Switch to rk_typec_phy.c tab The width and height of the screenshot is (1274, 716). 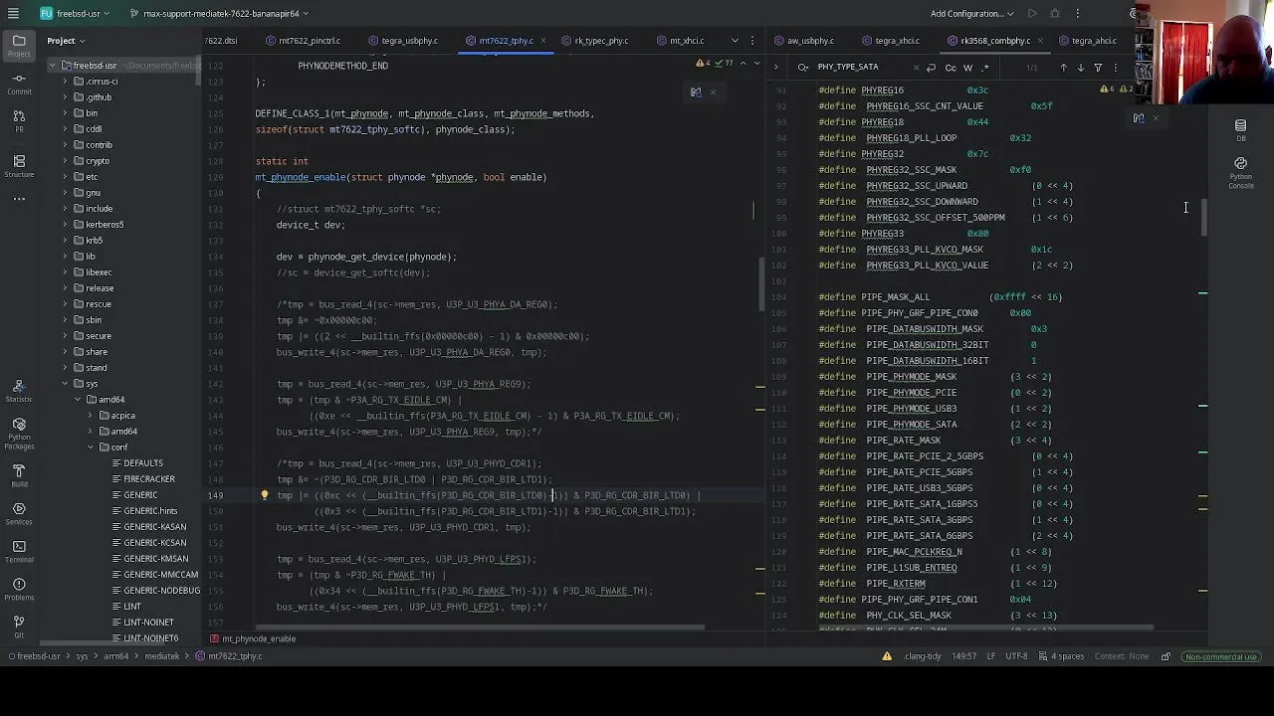pos(593,41)
